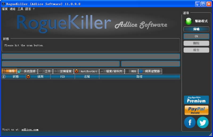
Task: Maximize the RogueKiller window
Action: (203, 4)
